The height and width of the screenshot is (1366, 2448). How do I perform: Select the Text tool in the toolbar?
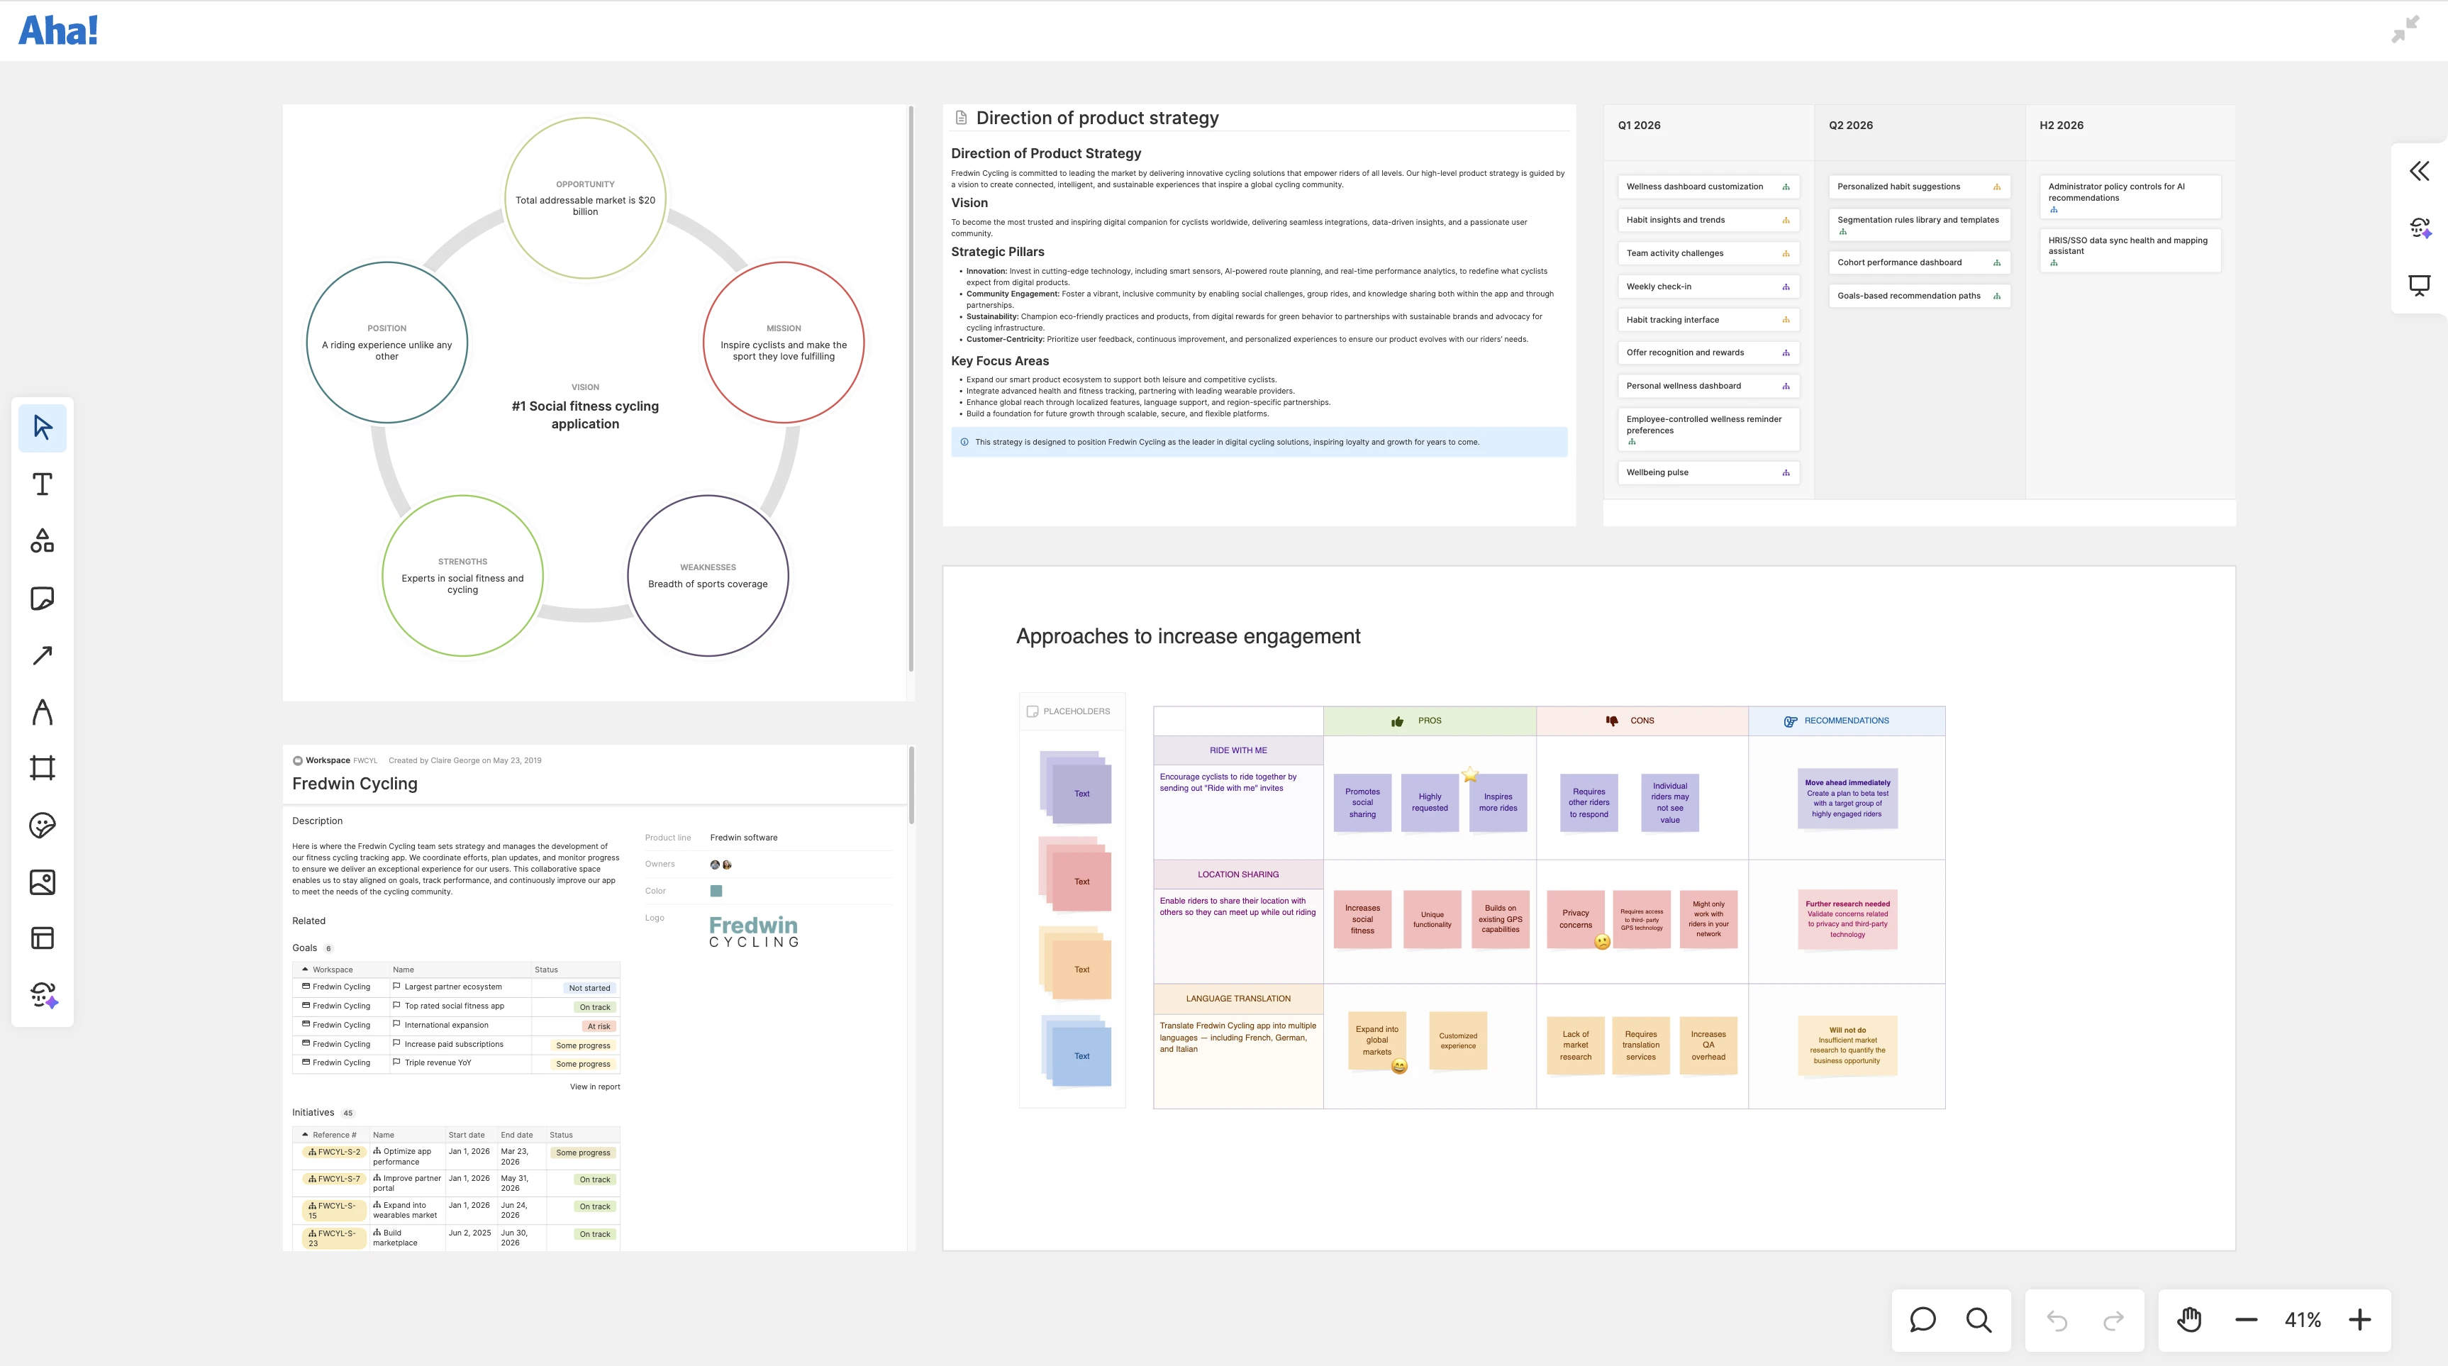coord(42,484)
